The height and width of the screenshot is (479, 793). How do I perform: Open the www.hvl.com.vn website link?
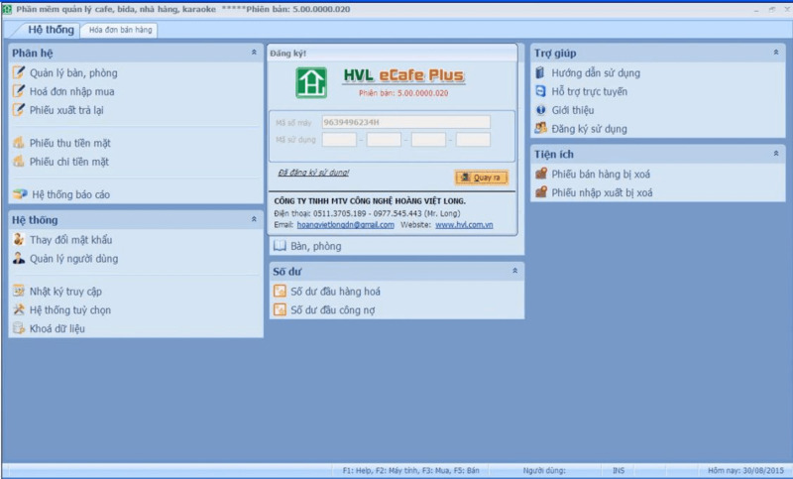click(x=464, y=225)
